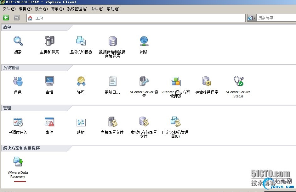Open 系统日志 system logs
The width and height of the screenshot is (296, 192).
click(x=112, y=81)
